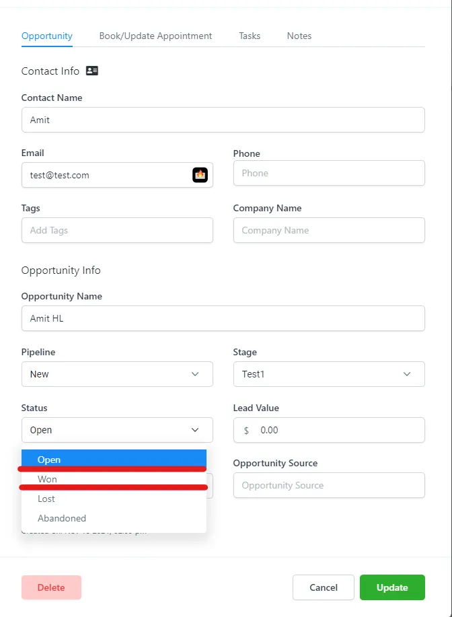The width and height of the screenshot is (452, 617).
Task: Click the green Update button
Action: click(392, 587)
